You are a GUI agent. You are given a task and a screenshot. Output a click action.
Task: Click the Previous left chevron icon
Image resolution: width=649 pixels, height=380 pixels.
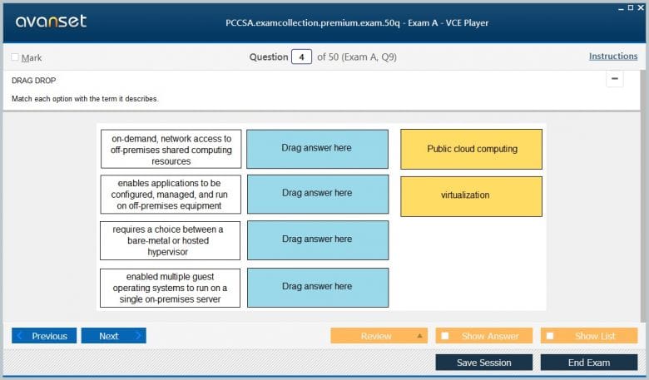(x=19, y=336)
